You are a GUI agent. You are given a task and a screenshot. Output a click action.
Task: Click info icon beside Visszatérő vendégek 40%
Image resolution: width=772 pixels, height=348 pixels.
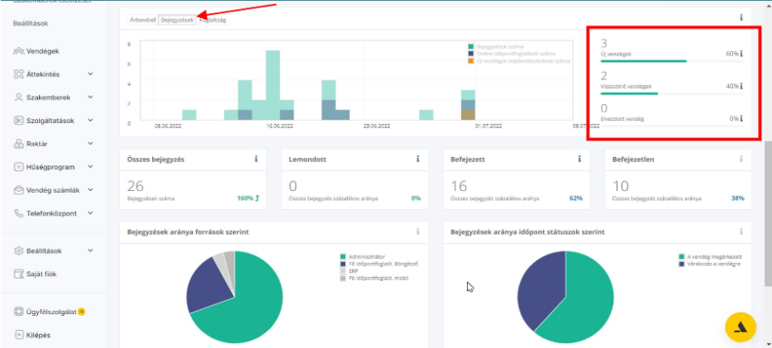741,86
